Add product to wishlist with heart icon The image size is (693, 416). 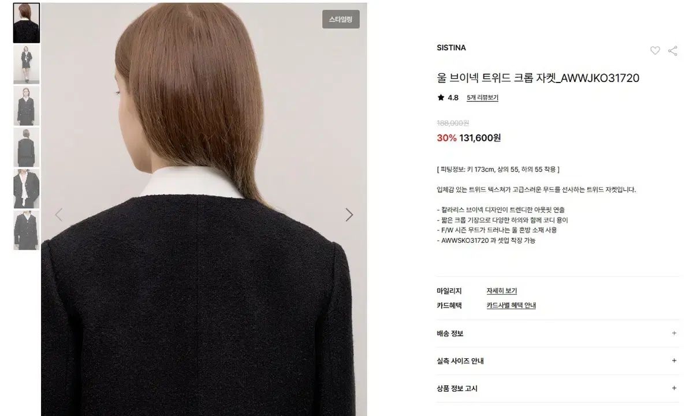[x=655, y=51]
